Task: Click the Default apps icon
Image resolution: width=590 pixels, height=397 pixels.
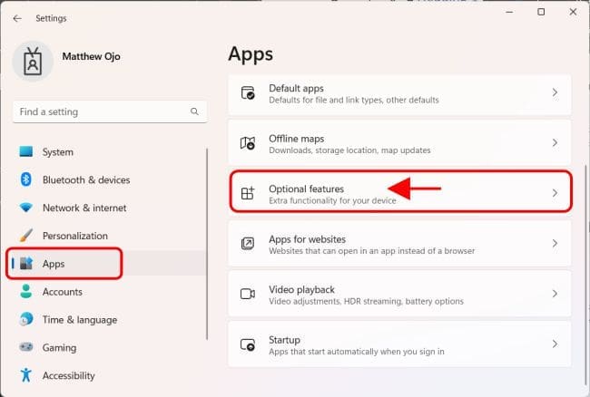Action: click(248, 92)
